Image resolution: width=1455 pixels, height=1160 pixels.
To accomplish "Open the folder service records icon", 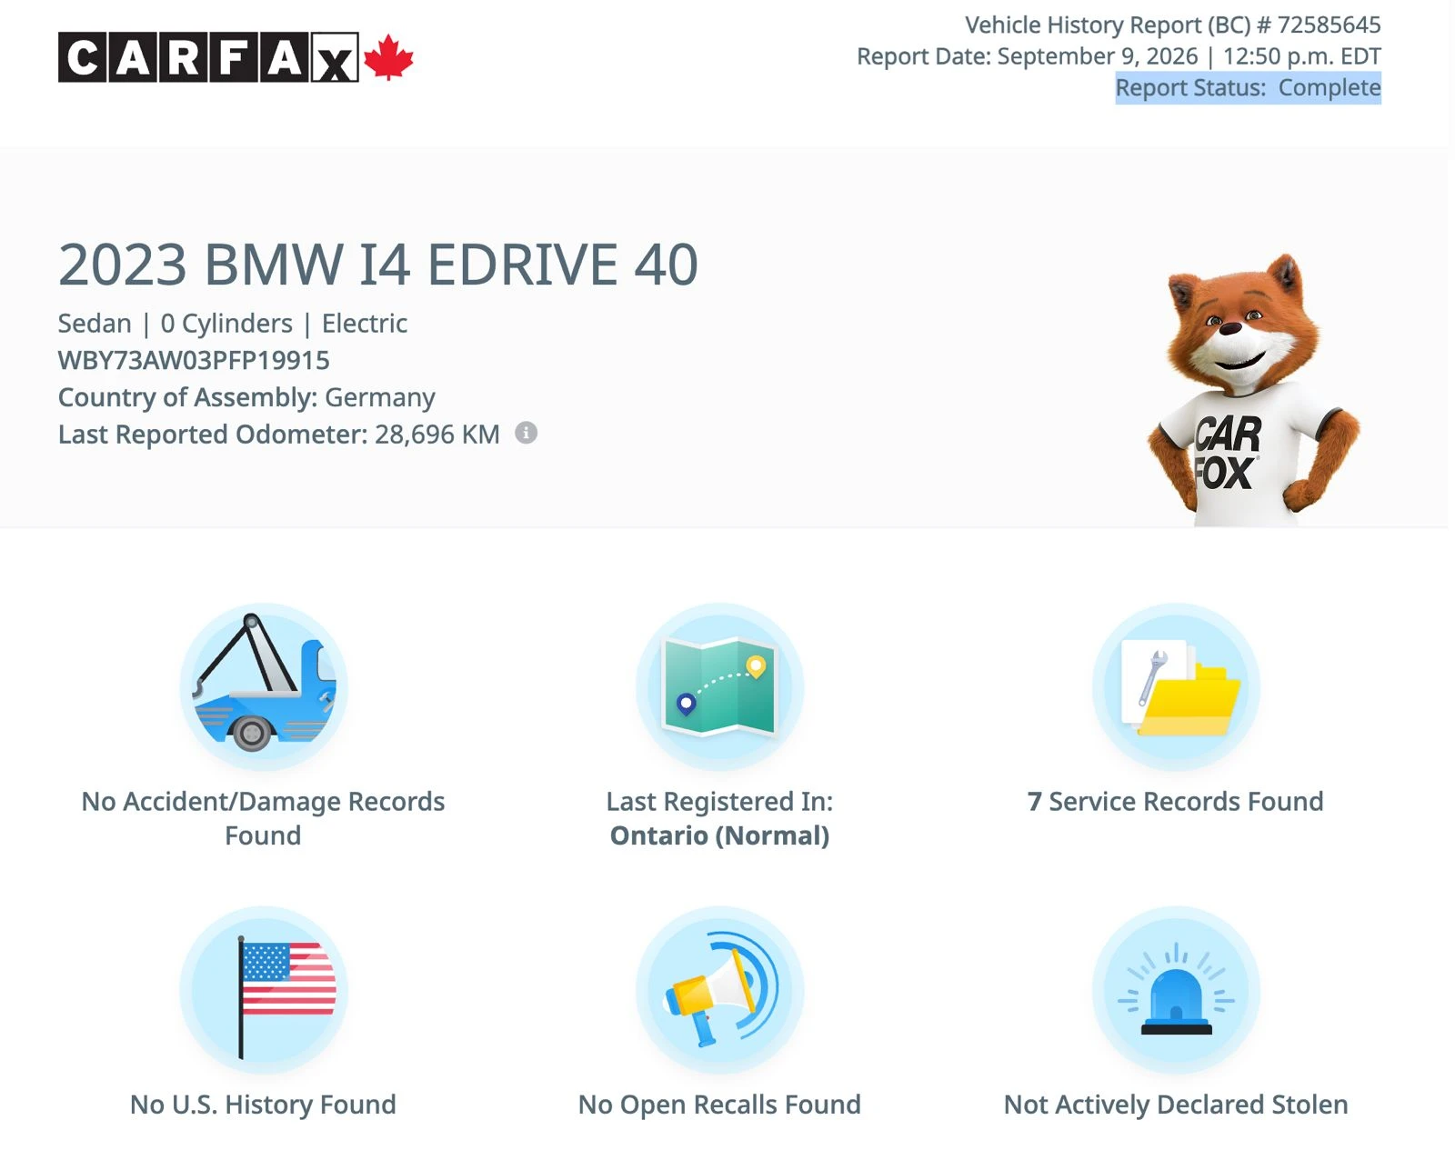I will [x=1176, y=687].
